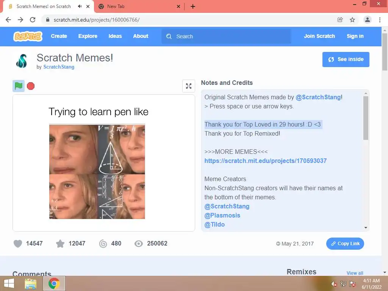Viewport: 388px width, 291px height.
Task: Click the Remixes heading
Action: click(x=301, y=272)
